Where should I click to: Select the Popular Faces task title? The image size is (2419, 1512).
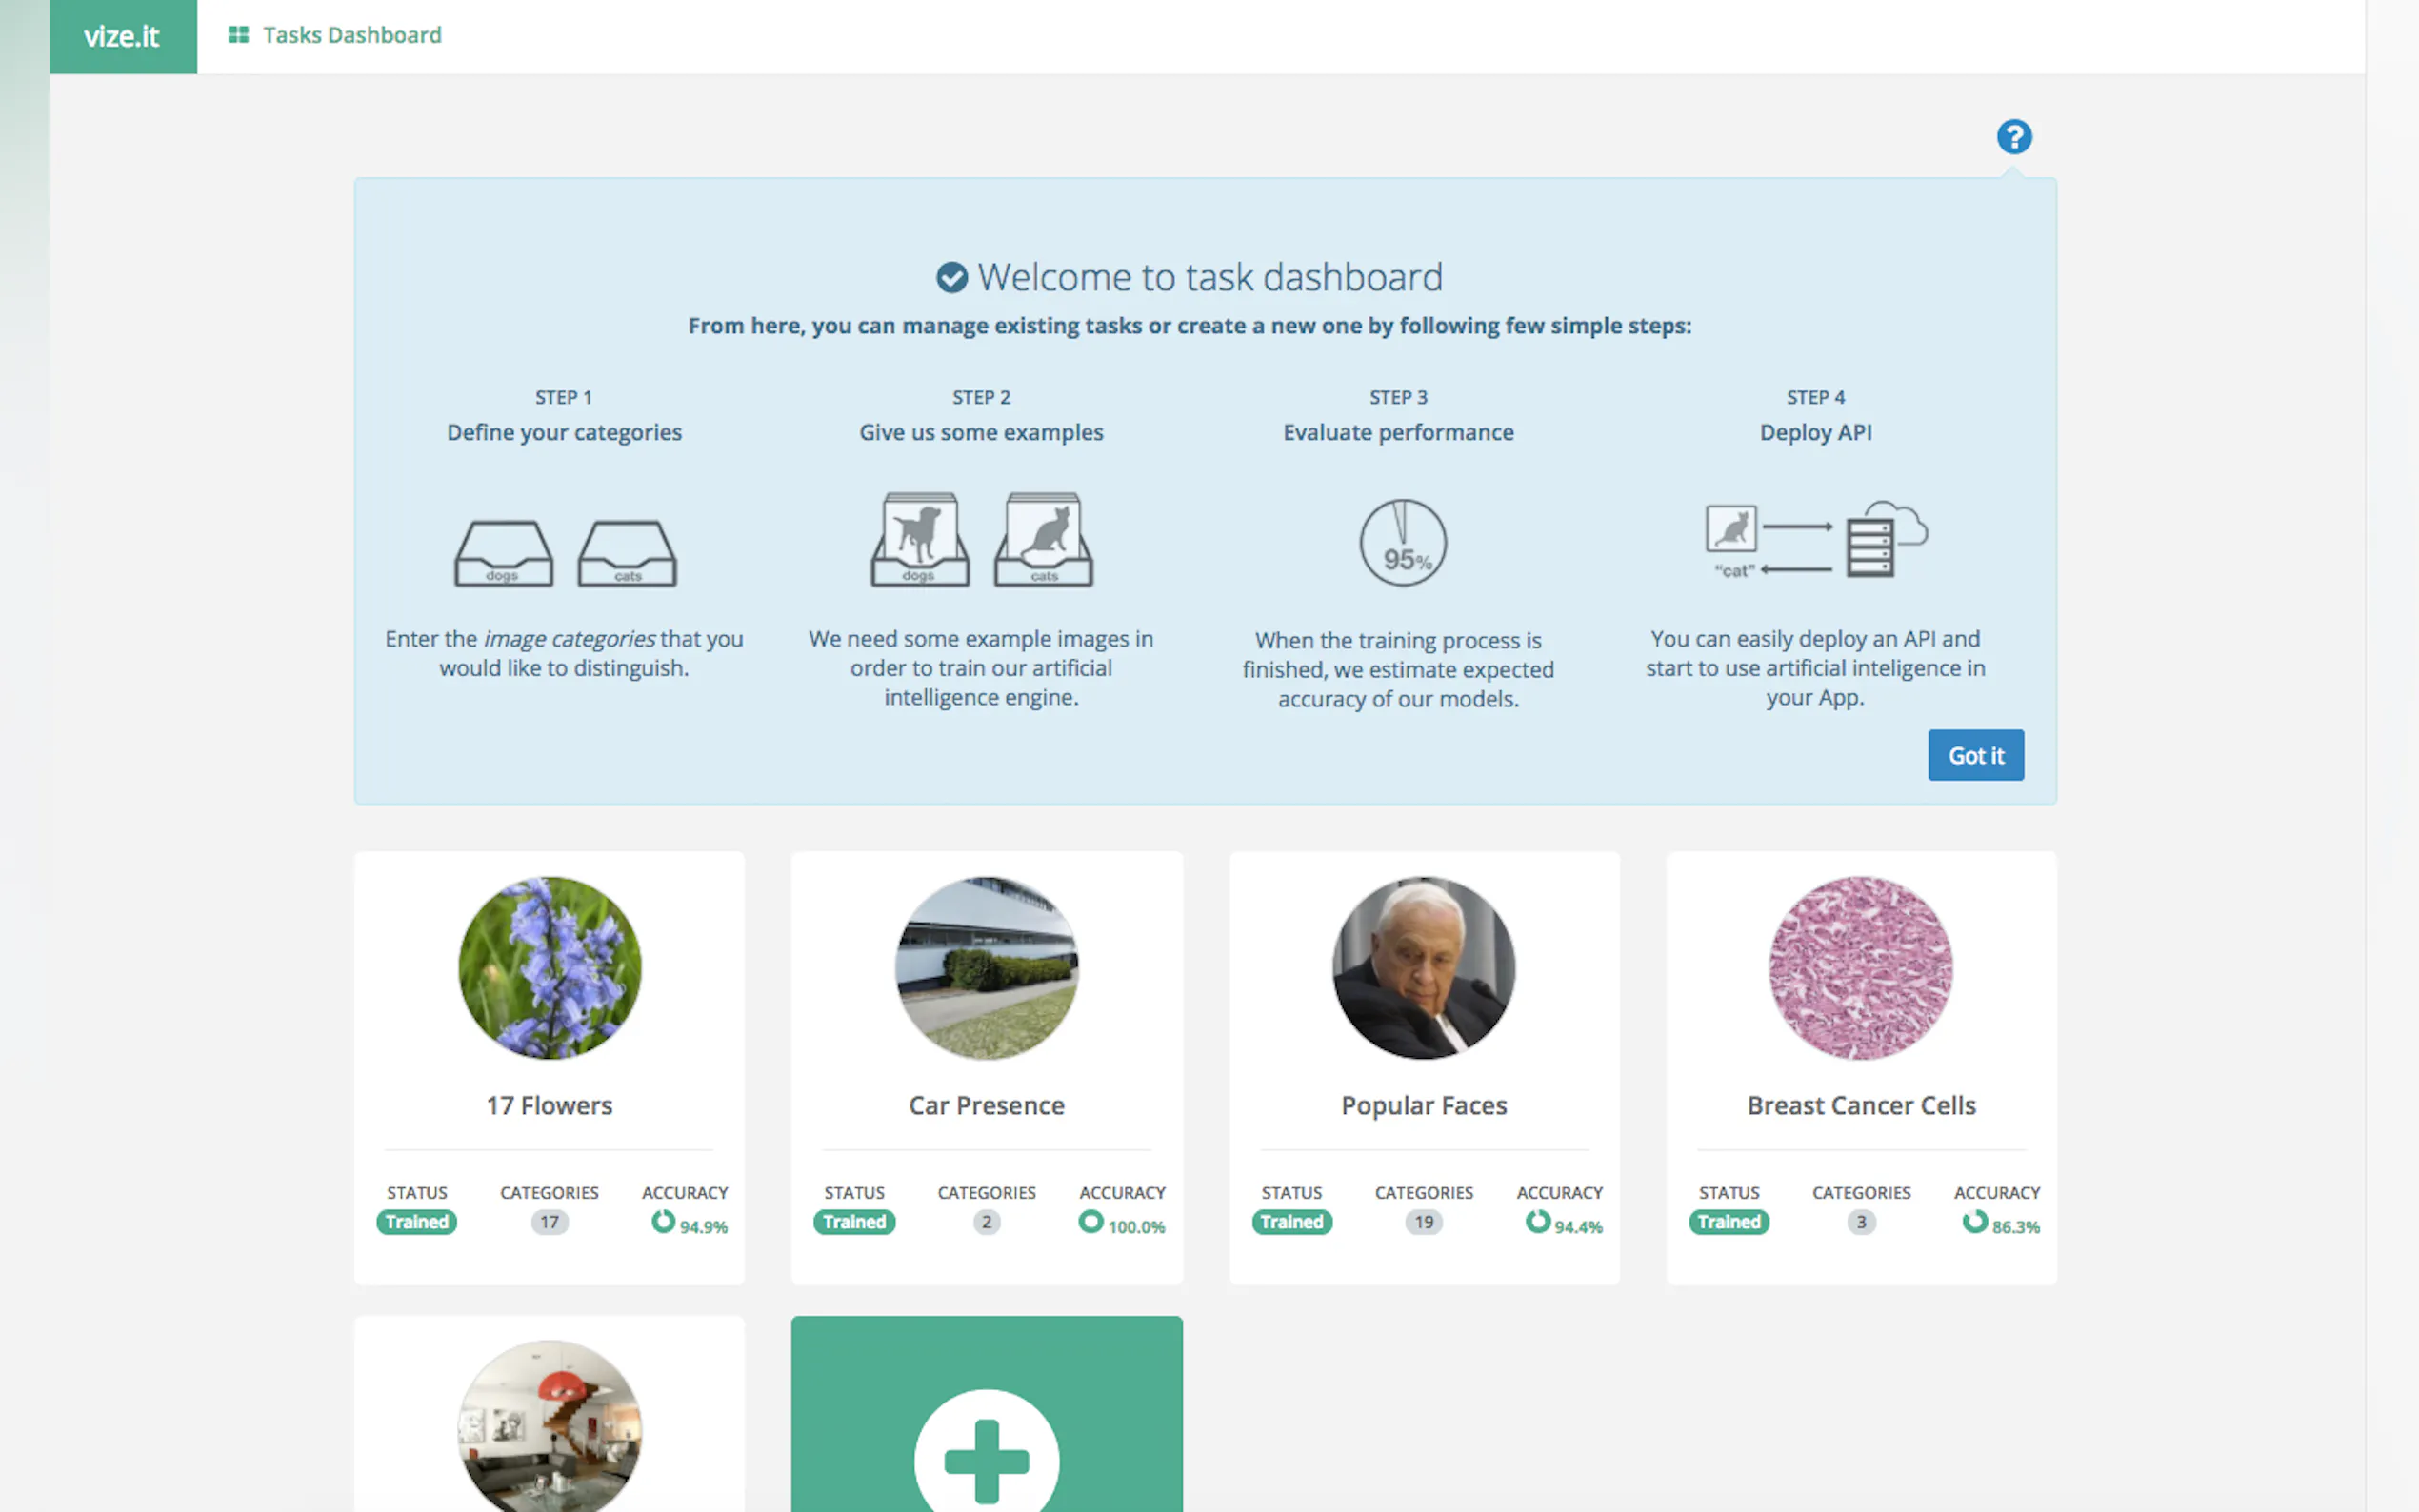point(1423,1105)
